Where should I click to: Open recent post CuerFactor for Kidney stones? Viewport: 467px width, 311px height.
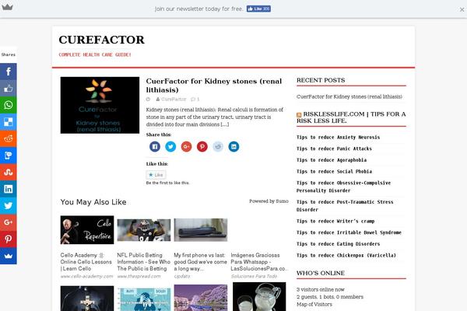click(x=349, y=96)
